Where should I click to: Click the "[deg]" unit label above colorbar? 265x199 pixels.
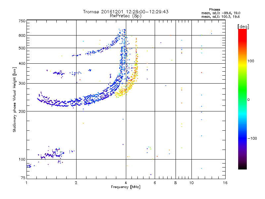pyautogui.click(x=243, y=27)
